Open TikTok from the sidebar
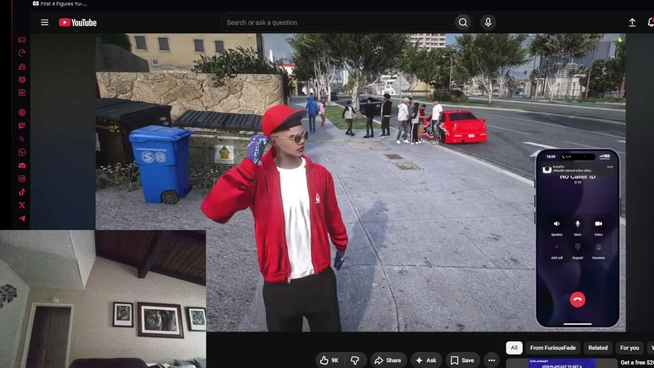Viewport: 654px width, 368px height. (x=22, y=192)
